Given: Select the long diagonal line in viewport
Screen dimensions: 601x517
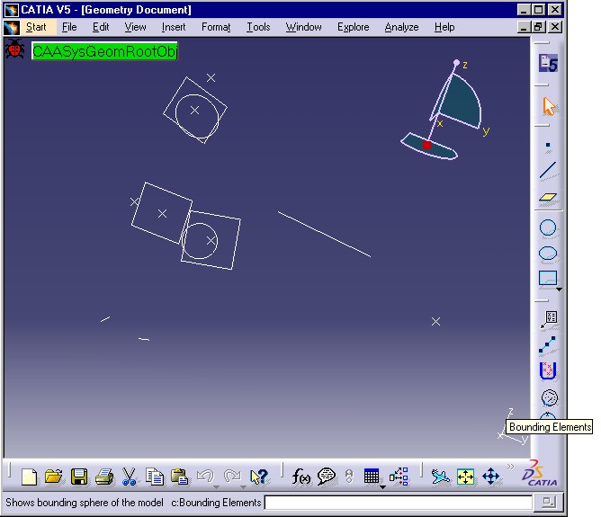Looking at the screenshot, I should [324, 234].
